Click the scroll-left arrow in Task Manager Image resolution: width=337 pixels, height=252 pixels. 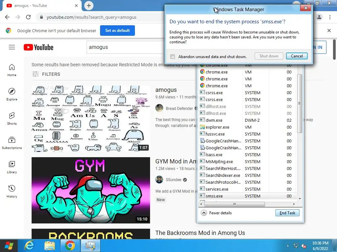click(x=201, y=204)
